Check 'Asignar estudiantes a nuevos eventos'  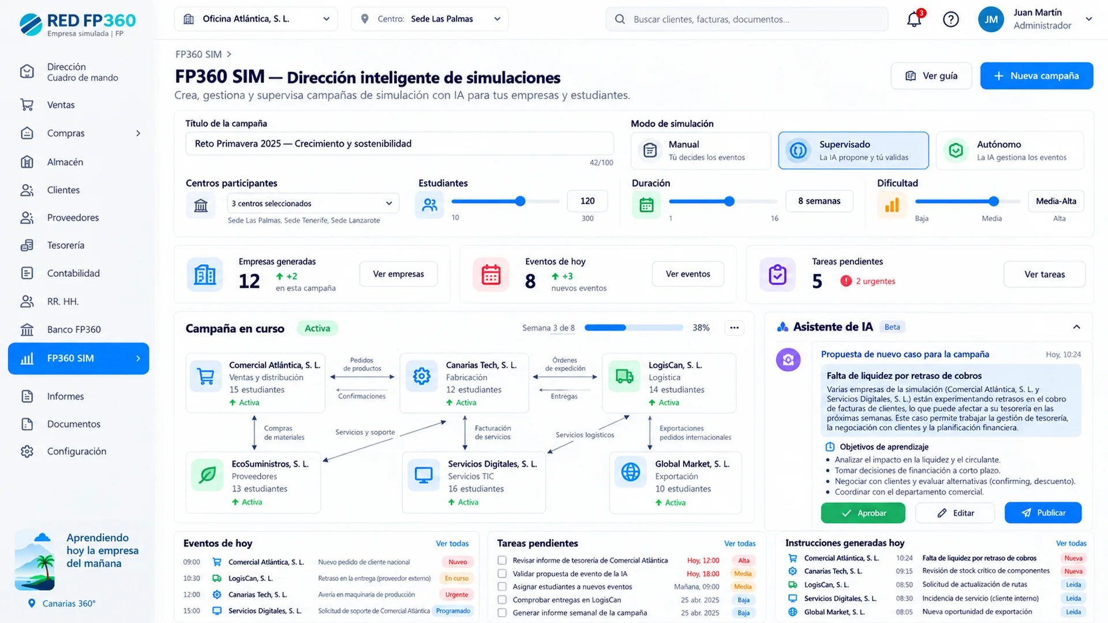(502, 587)
